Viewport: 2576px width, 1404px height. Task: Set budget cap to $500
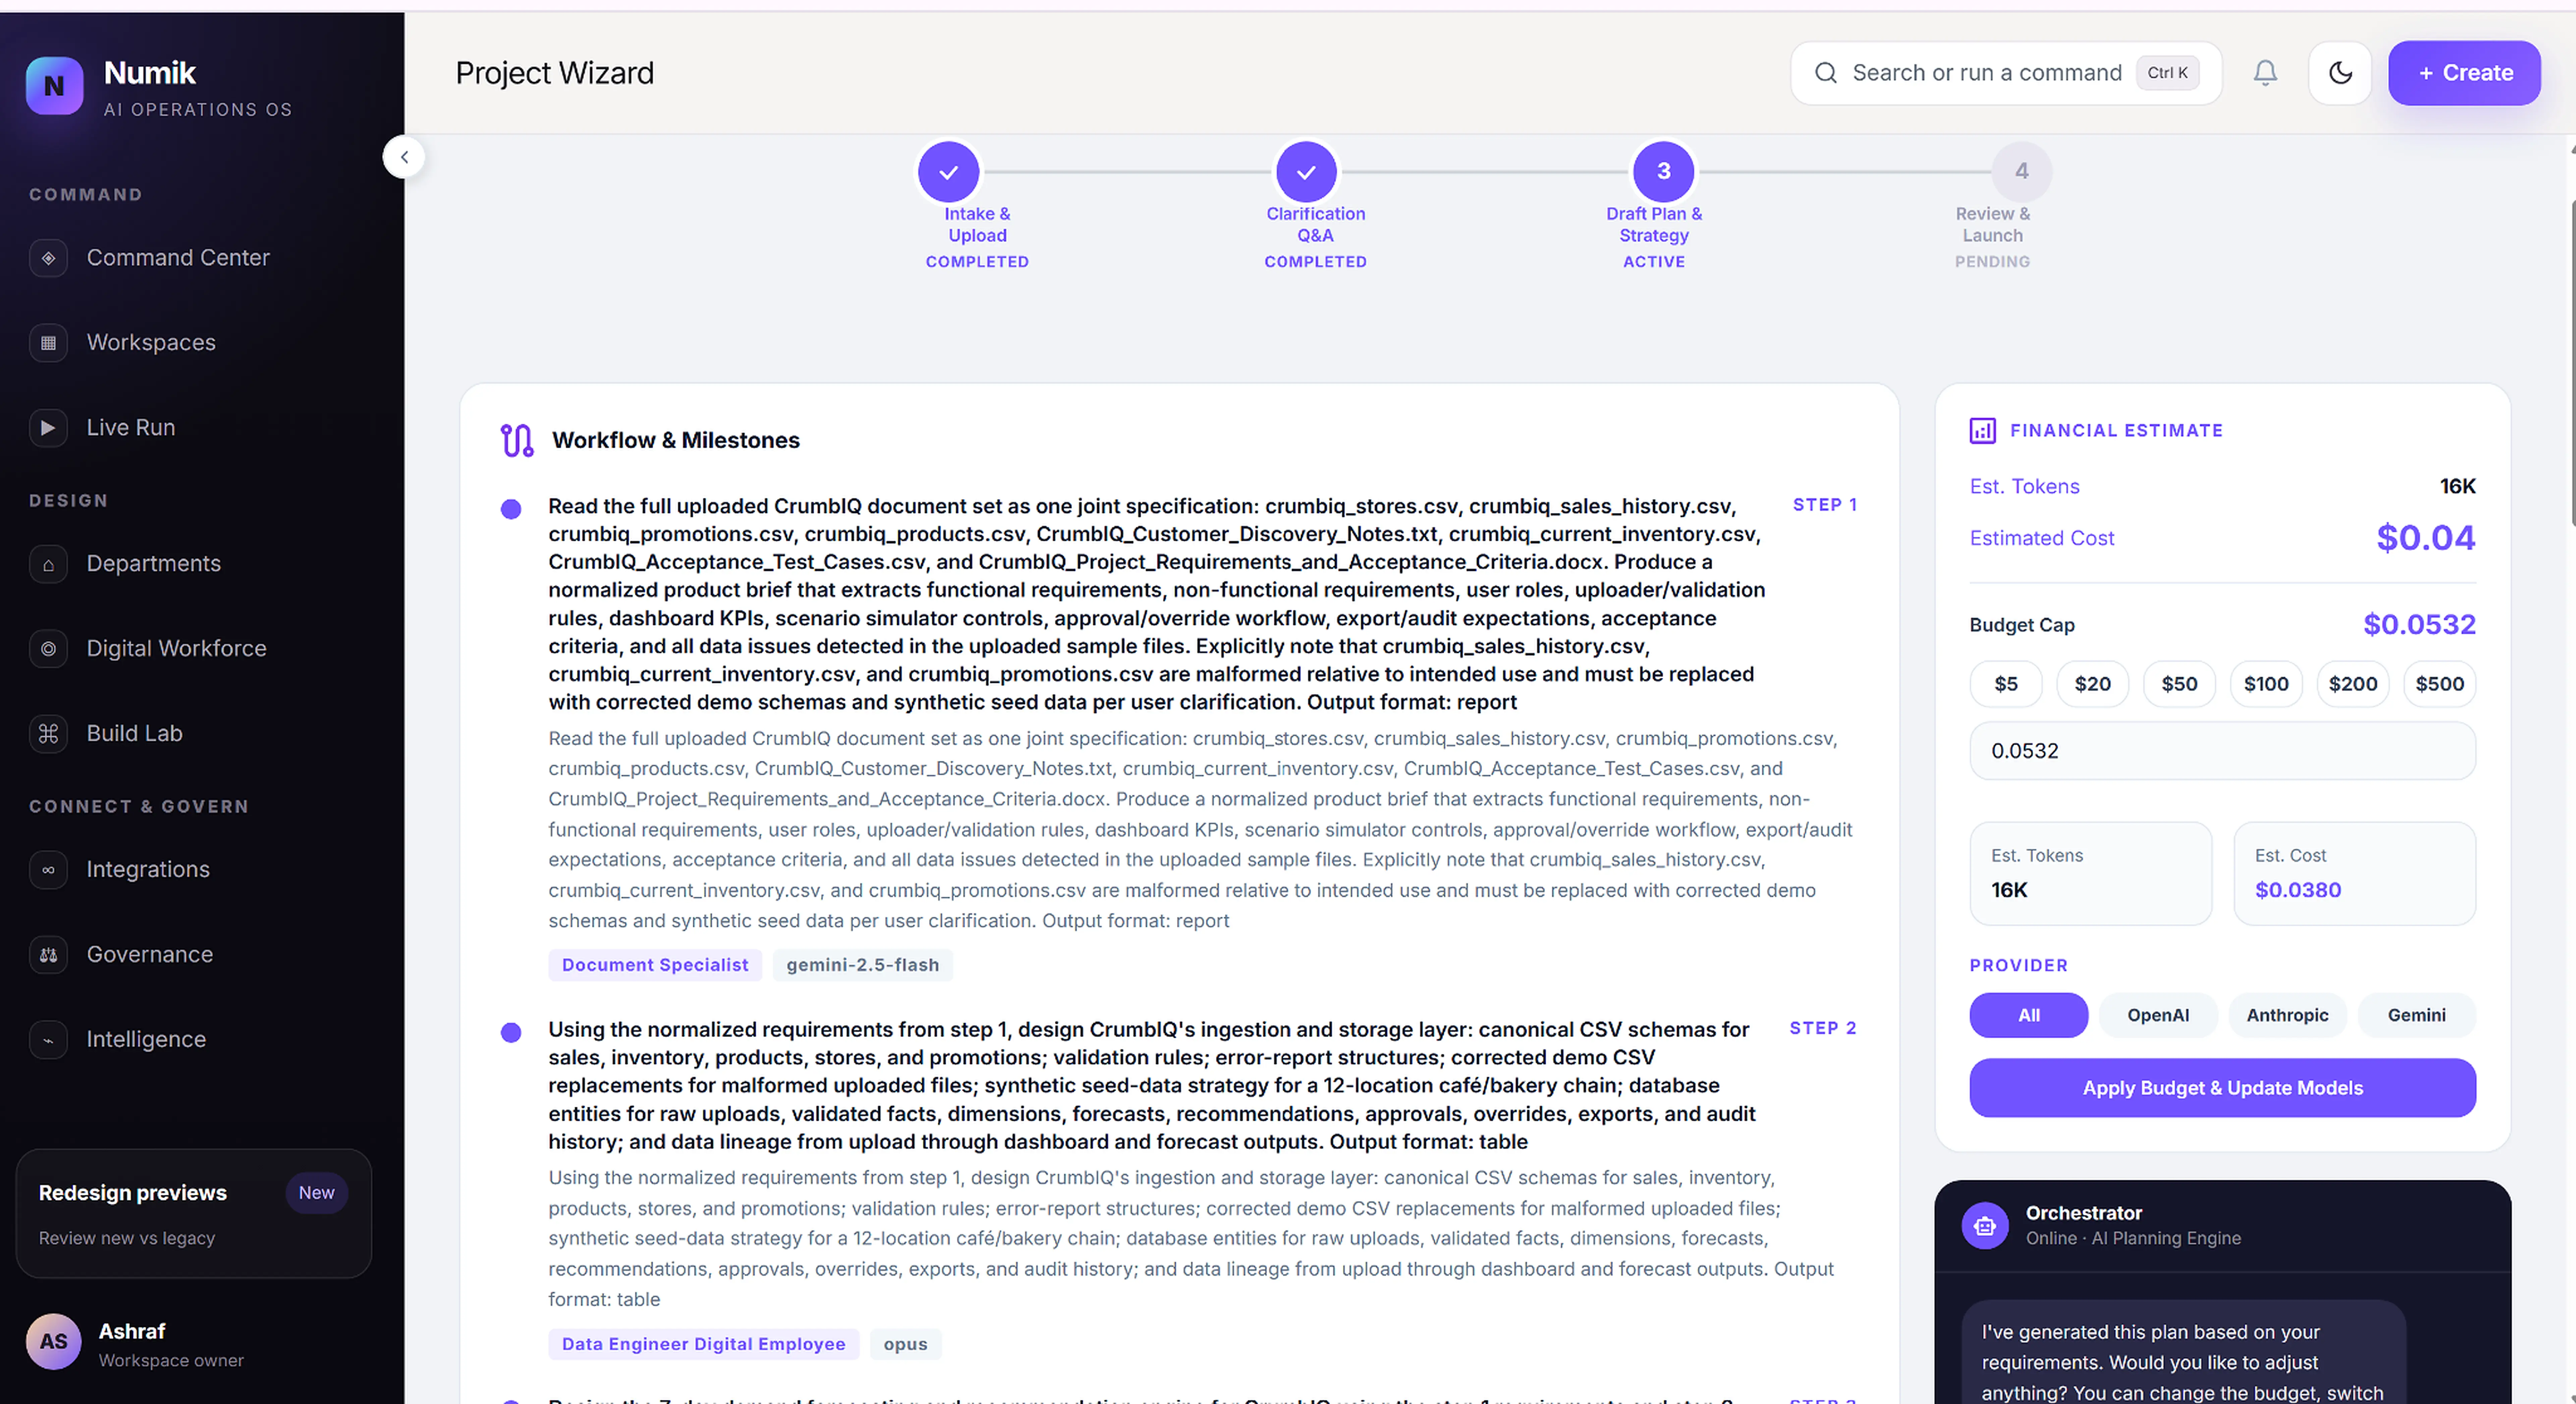(x=2440, y=684)
